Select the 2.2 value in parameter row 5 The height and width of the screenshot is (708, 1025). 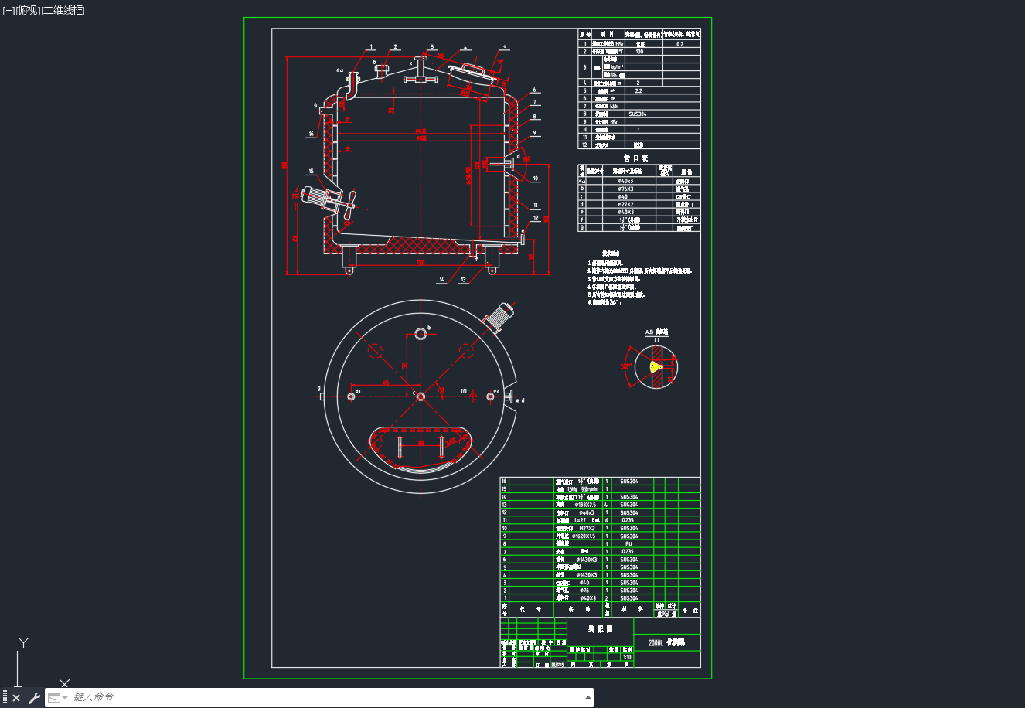(638, 90)
